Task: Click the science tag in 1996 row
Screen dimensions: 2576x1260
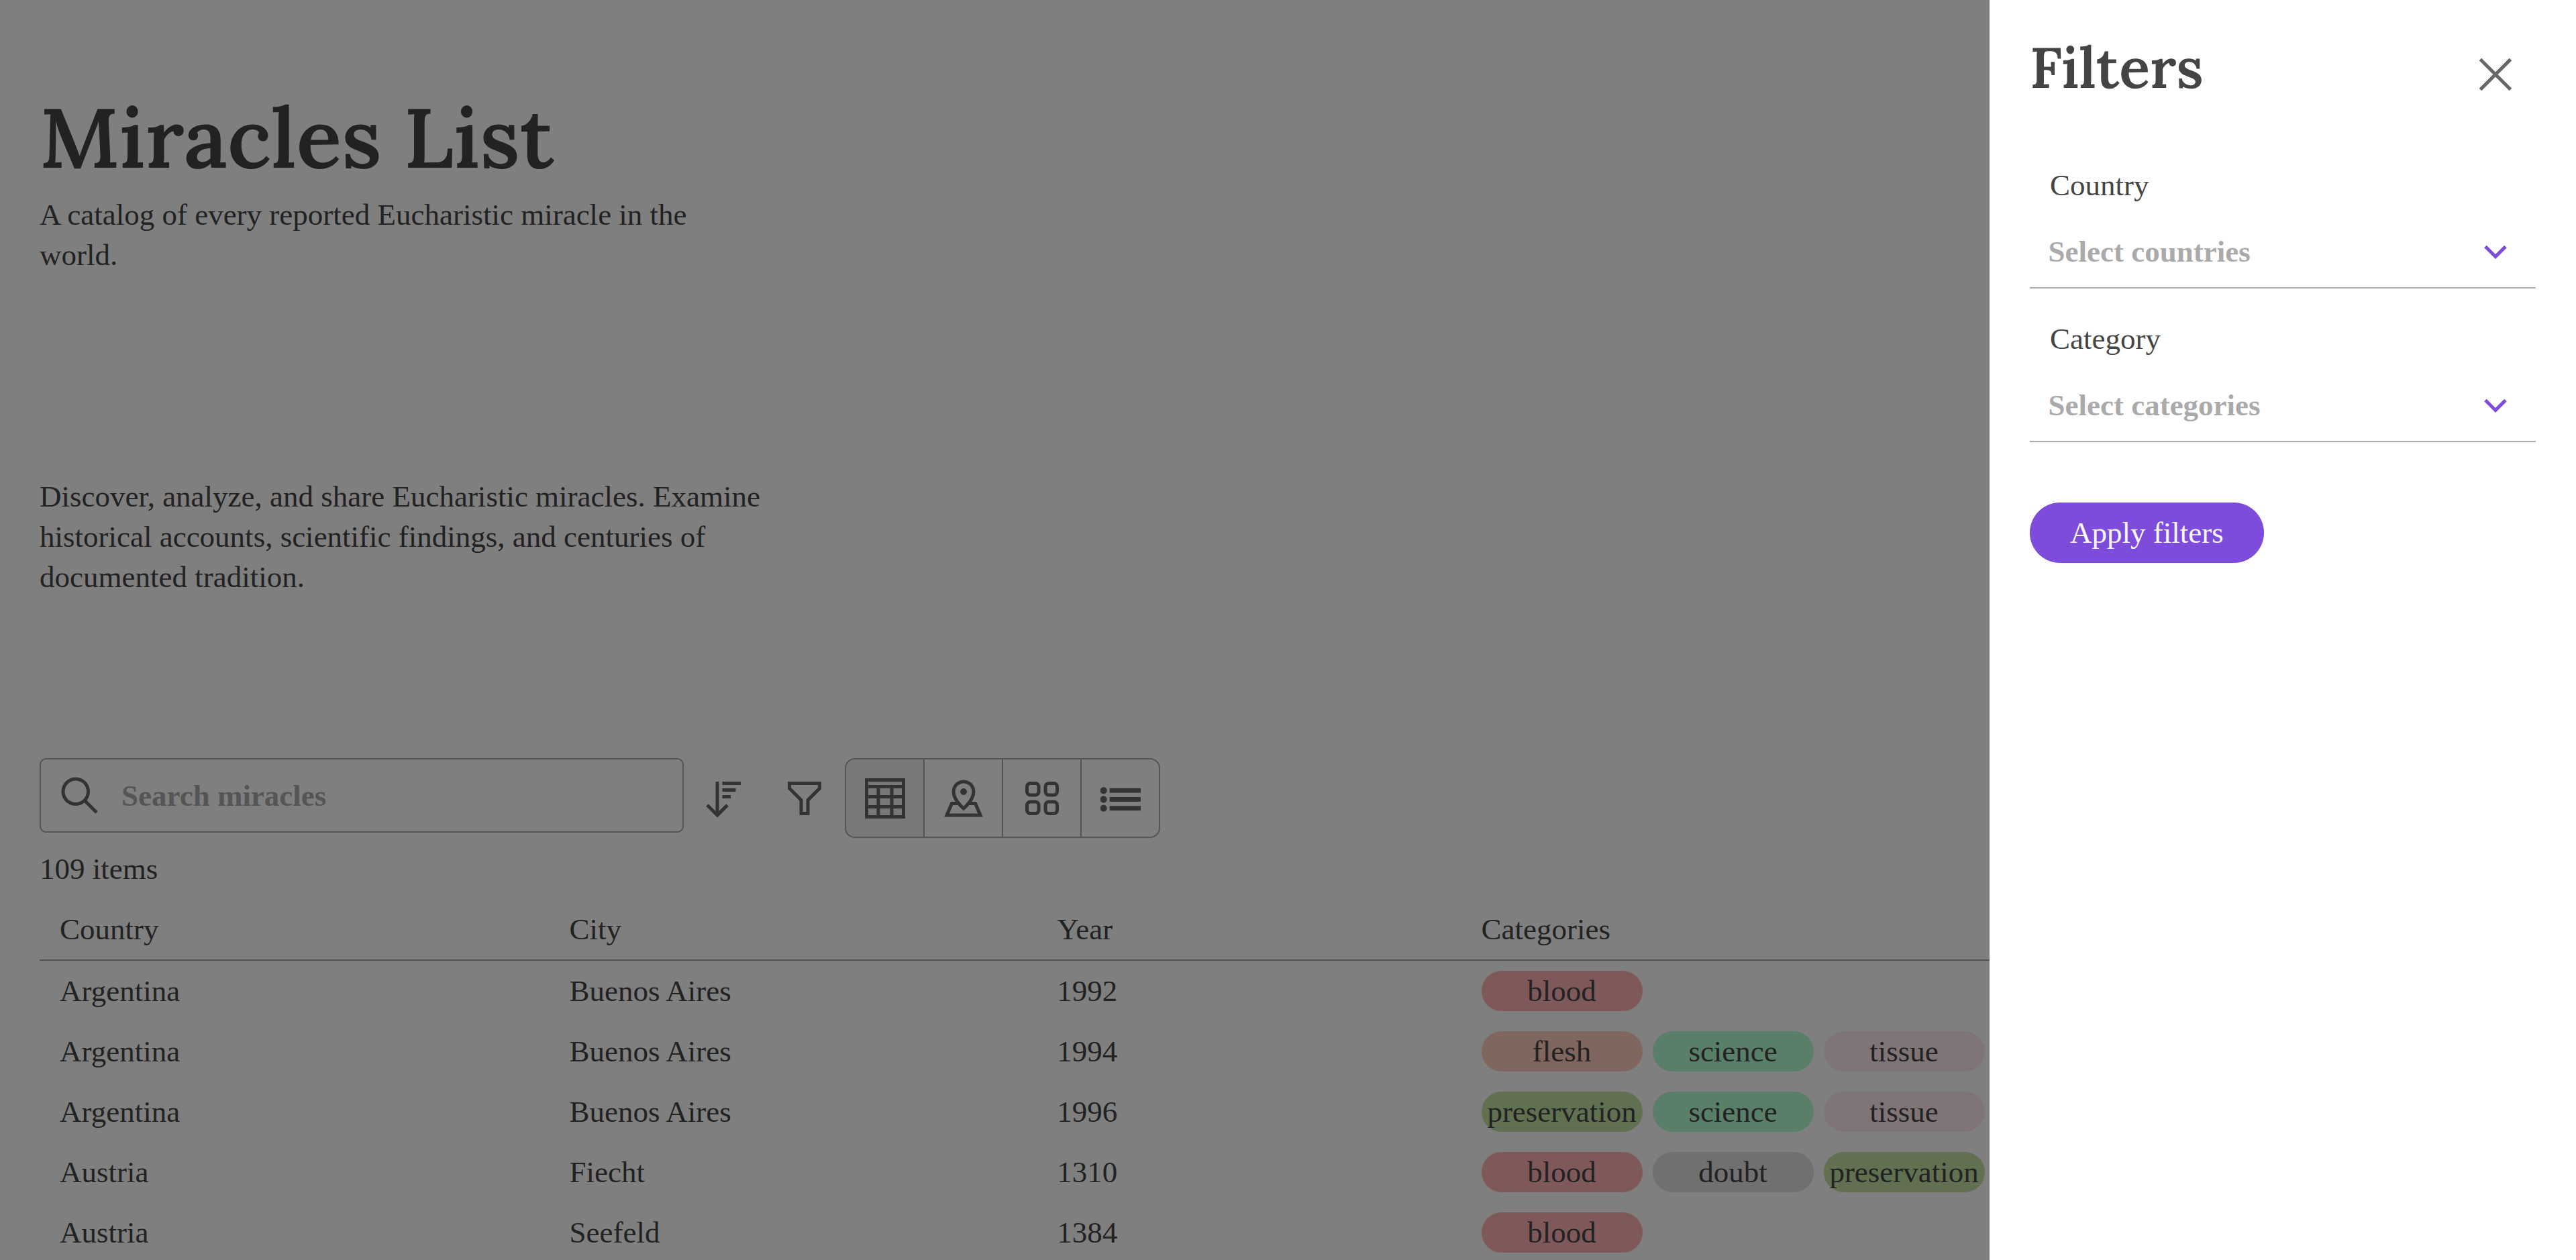Action: pos(1732,1112)
